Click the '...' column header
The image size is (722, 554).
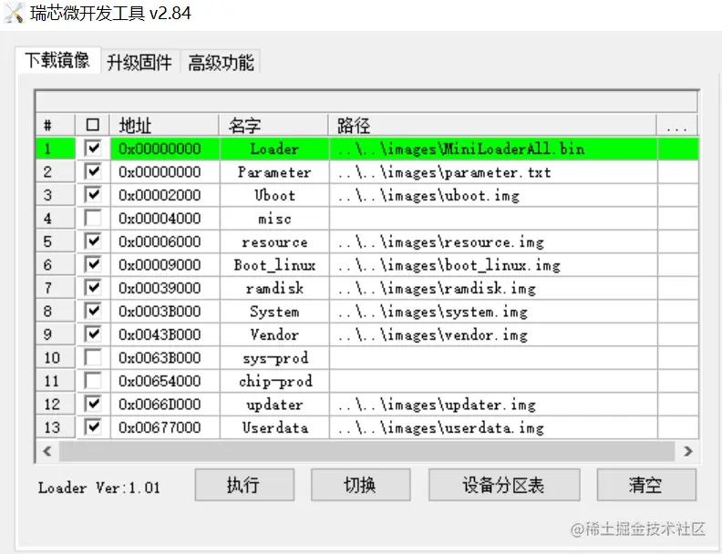(x=677, y=125)
